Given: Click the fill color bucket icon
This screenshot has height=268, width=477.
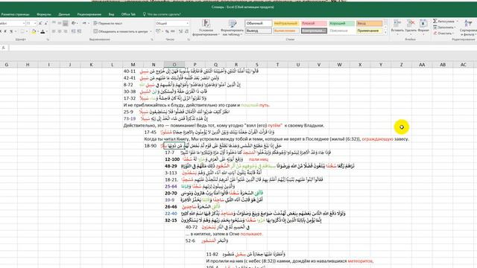Looking at the screenshot, I should tap(34, 31).
